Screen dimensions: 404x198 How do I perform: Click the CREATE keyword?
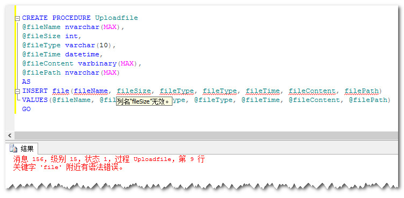pyautogui.click(x=35, y=18)
